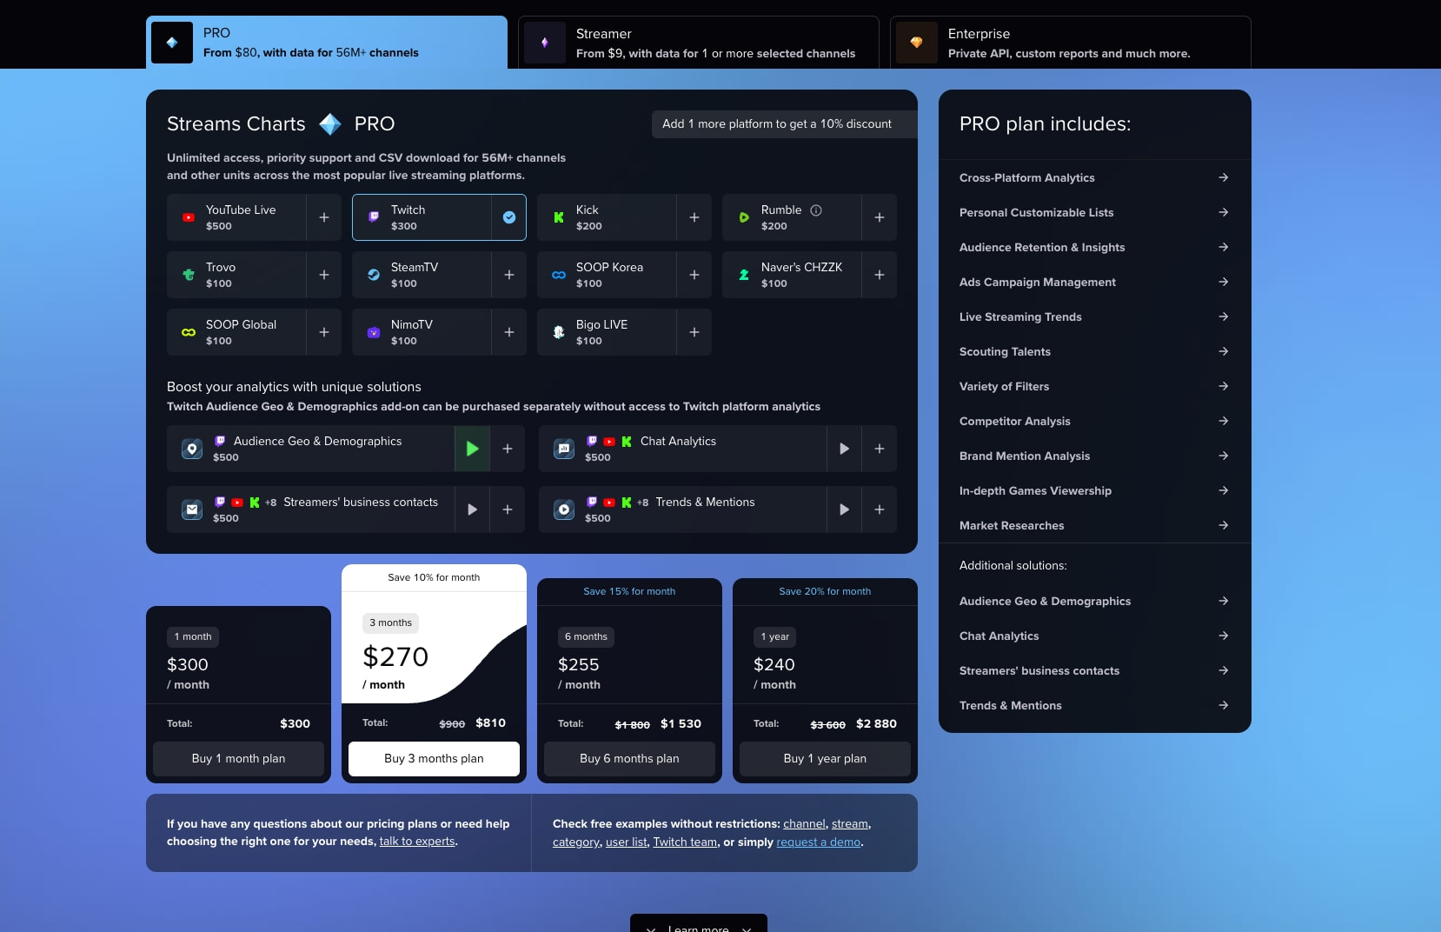Open the category example link
The width and height of the screenshot is (1441, 932).
pos(576,842)
